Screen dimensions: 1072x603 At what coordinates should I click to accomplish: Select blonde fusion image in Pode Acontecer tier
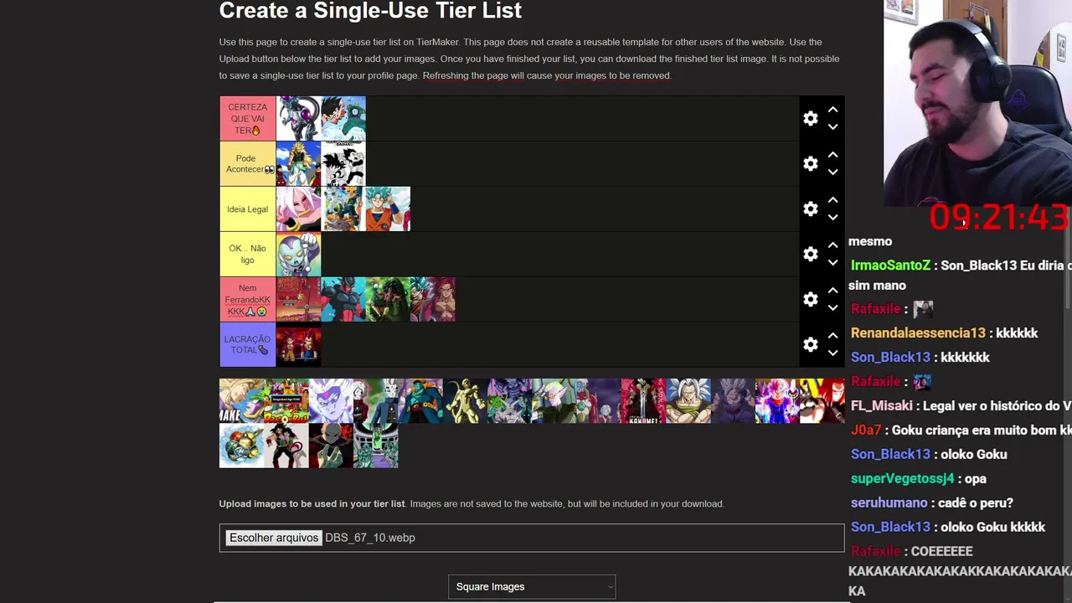(x=298, y=164)
